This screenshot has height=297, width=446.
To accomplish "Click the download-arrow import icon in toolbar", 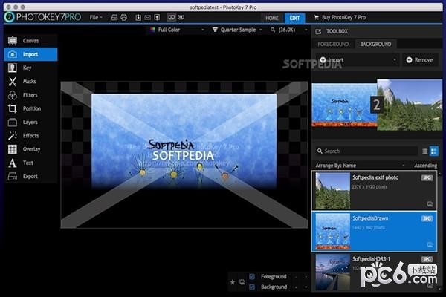I will click(138, 18).
